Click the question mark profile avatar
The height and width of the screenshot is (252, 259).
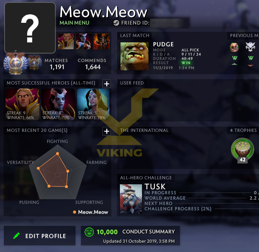point(30,28)
